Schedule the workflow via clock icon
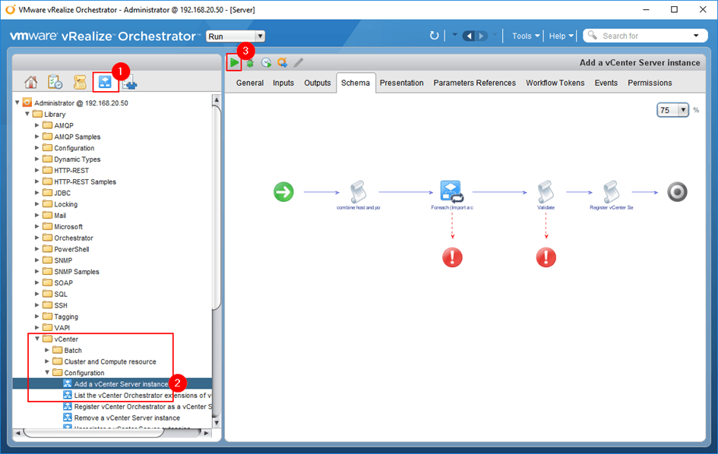Screen dimensions: 718x454 [x=266, y=63]
